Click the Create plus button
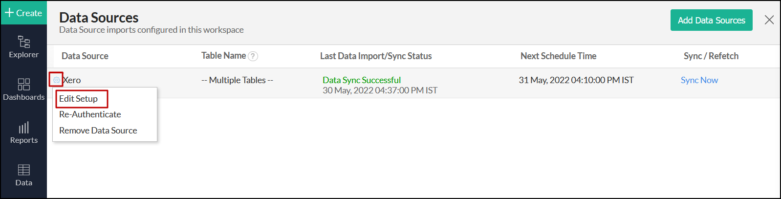The height and width of the screenshot is (199, 781). point(23,13)
